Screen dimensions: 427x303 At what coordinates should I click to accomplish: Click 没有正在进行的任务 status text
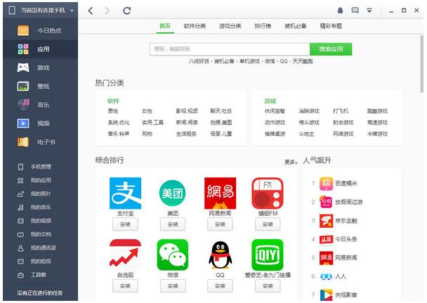pos(40,293)
